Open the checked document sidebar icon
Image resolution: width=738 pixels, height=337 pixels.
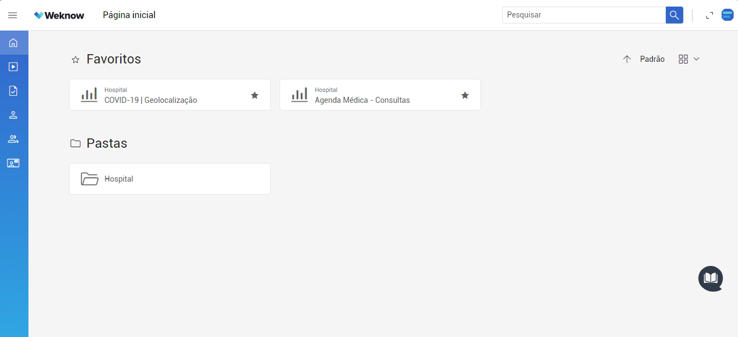14,91
